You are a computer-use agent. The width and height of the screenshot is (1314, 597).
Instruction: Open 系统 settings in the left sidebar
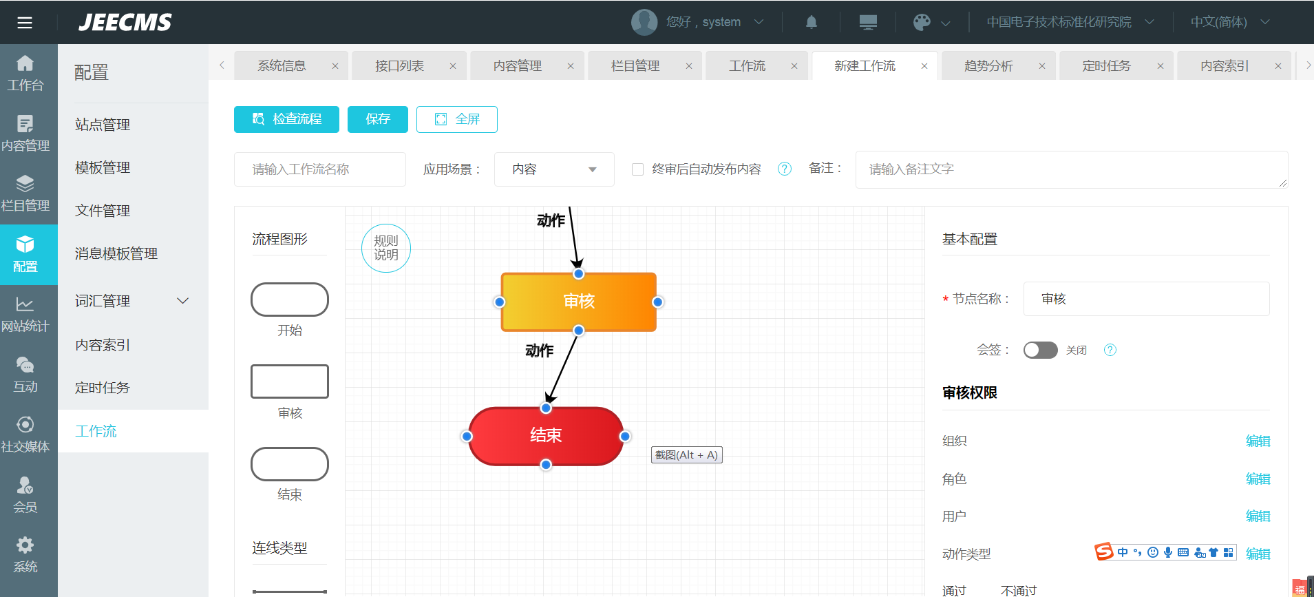pos(25,556)
